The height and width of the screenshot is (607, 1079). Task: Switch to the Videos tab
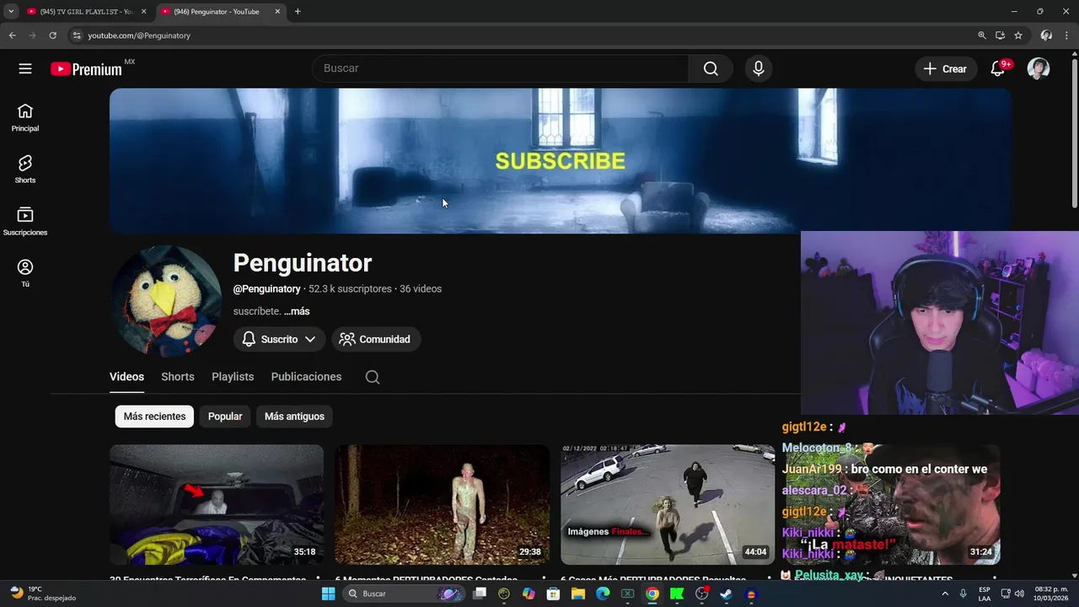pyautogui.click(x=126, y=377)
